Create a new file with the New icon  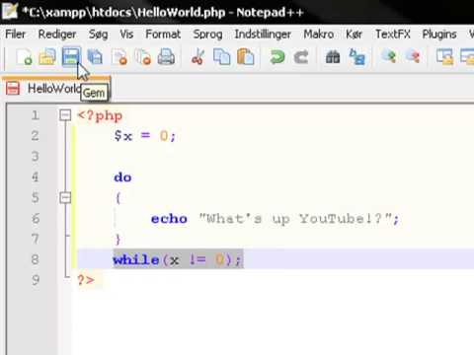[24, 57]
